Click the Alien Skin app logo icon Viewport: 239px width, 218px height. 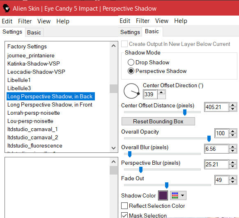pos(7,8)
